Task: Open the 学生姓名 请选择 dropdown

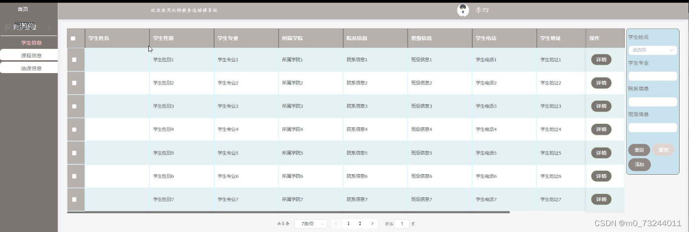Action: (x=652, y=50)
